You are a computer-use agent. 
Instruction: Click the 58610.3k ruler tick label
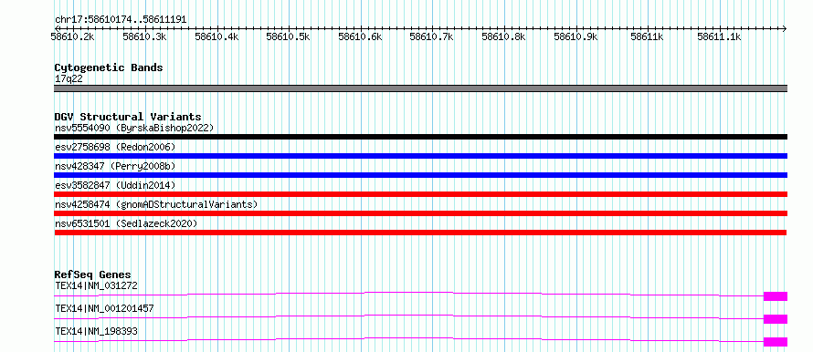[x=144, y=36]
